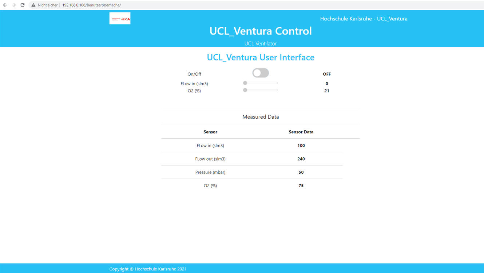Toggle the ventilator On/Off switch
This screenshot has width=484, height=273.
click(x=261, y=73)
